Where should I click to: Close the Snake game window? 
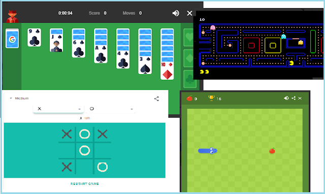pyautogui.click(x=300, y=98)
